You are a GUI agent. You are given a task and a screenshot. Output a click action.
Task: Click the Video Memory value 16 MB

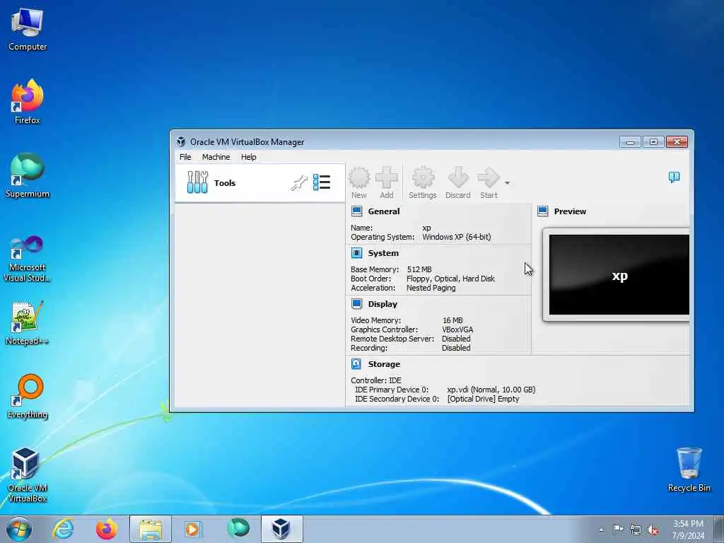tap(452, 320)
